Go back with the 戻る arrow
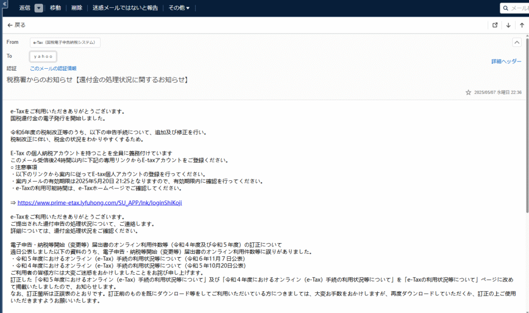 (x=16, y=25)
